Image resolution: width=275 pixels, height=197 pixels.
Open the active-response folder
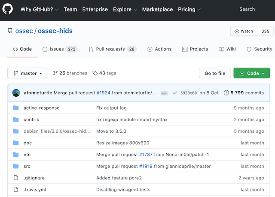click(x=41, y=108)
